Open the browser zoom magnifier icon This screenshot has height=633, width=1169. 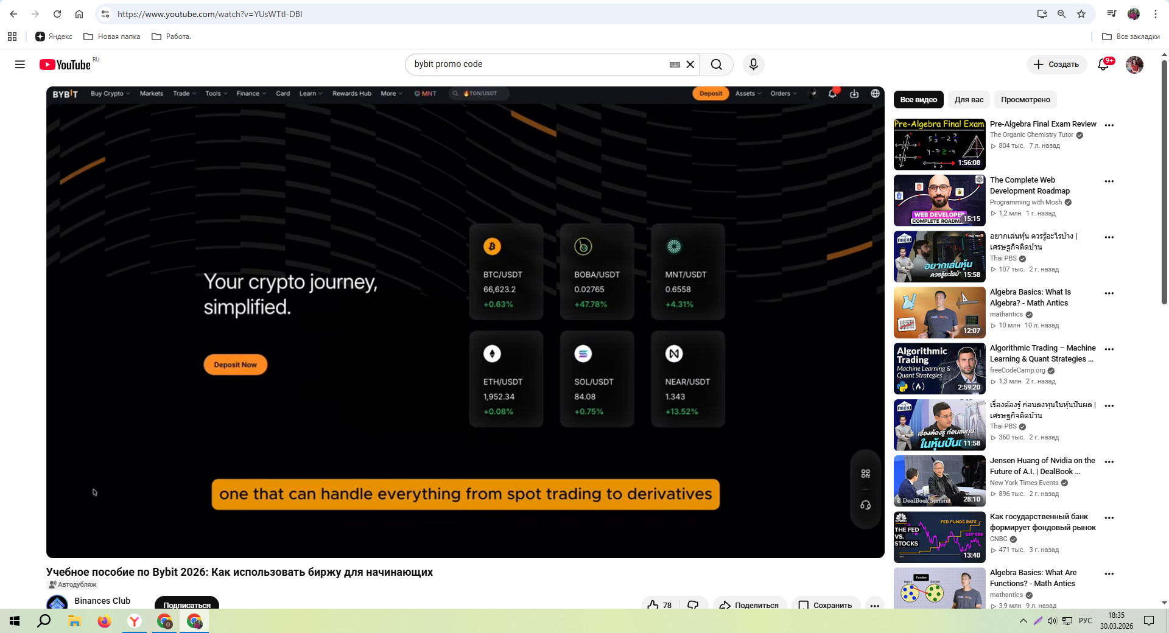click(1062, 14)
